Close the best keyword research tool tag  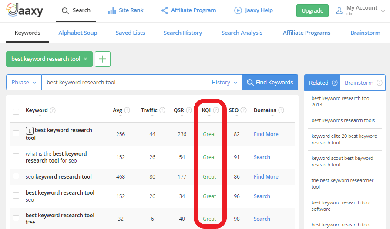pos(86,59)
